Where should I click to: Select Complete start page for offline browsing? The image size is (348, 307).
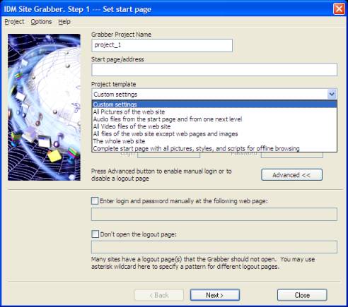point(214,148)
